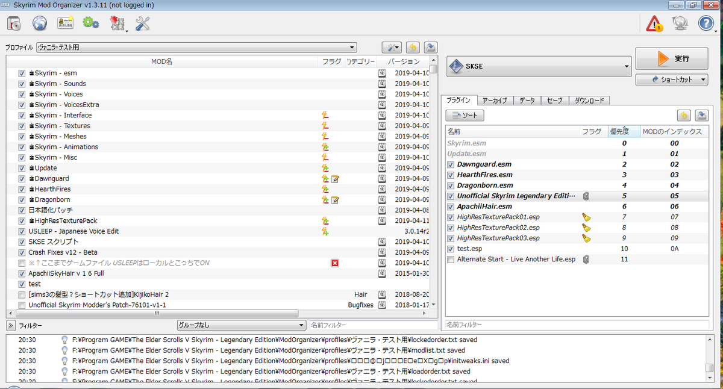Open the Nexus globe icon
Image resolution: width=723 pixels, height=389 pixels.
tap(40, 23)
